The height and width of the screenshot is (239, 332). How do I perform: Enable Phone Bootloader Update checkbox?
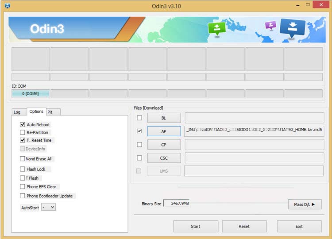tap(23, 196)
